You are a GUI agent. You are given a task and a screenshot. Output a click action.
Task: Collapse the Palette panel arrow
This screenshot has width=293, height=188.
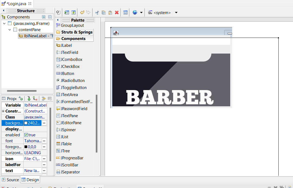tap(58, 20)
